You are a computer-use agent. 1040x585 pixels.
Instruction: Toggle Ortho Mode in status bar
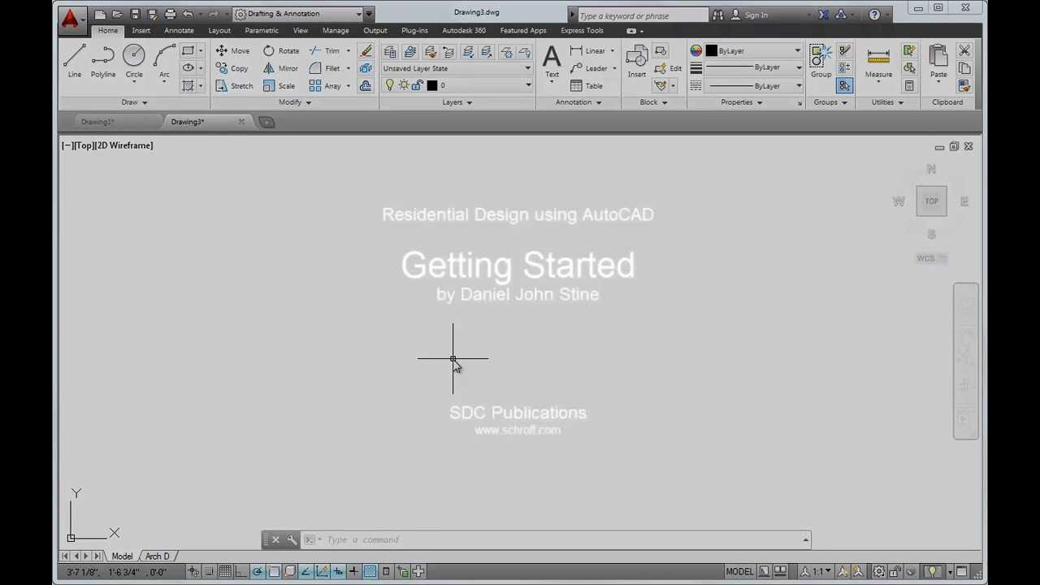tap(241, 571)
